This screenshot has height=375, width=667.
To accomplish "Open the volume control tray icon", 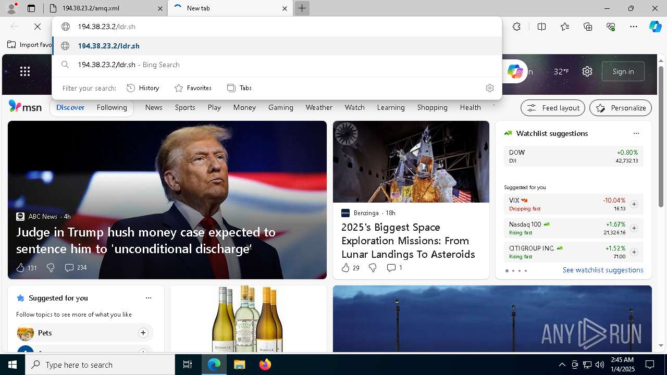I will pyautogui.click(x=599, y=365).
